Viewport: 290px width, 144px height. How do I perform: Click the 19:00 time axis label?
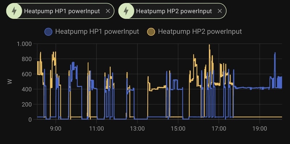(260, 128)
